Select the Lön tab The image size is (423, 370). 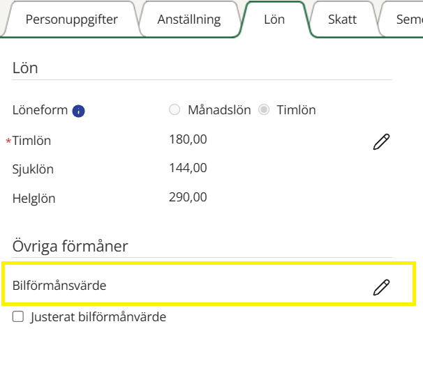(274, 20)
